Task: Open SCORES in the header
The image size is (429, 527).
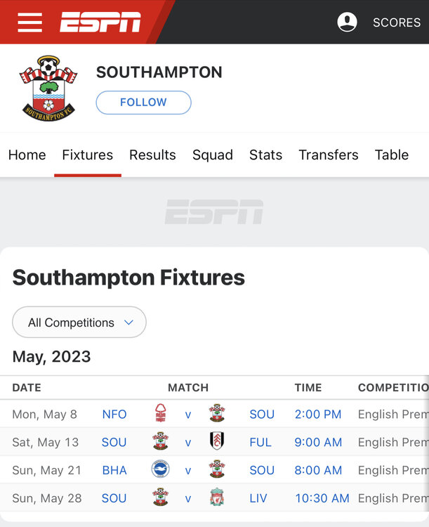Action: [x=396, y=22]
